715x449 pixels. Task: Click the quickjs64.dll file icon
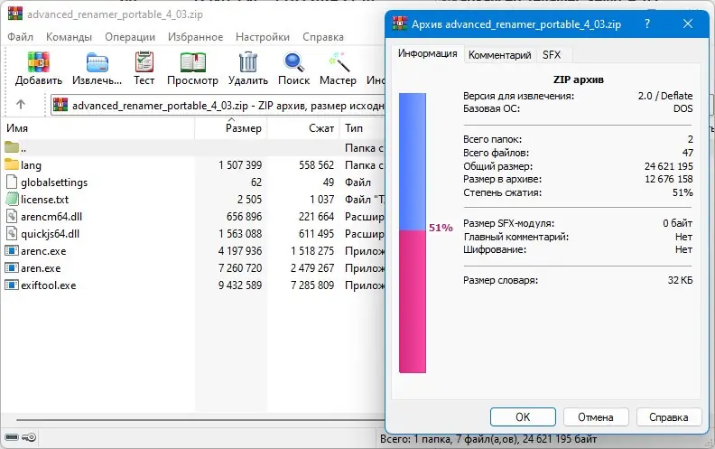(12, 233)
